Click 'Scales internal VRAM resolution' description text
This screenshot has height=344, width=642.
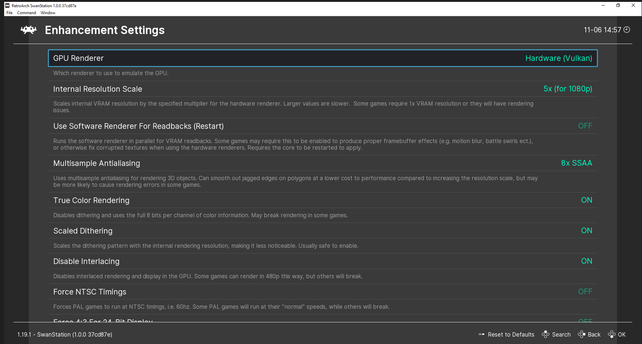293,107
